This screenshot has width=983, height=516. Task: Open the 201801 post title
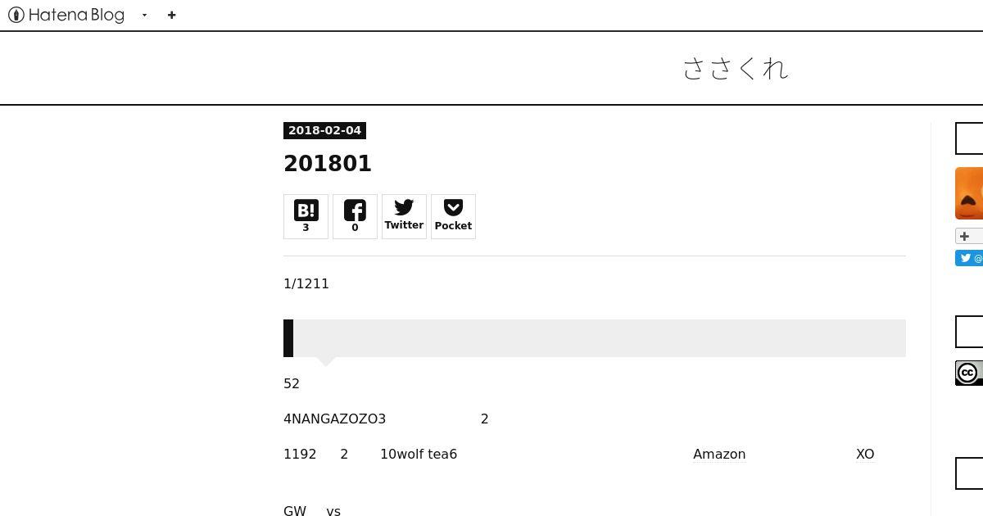[x=328, y=163]
